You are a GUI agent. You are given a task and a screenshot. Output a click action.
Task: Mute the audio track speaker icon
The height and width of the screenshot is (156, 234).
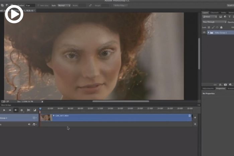(x=29, y=124)
